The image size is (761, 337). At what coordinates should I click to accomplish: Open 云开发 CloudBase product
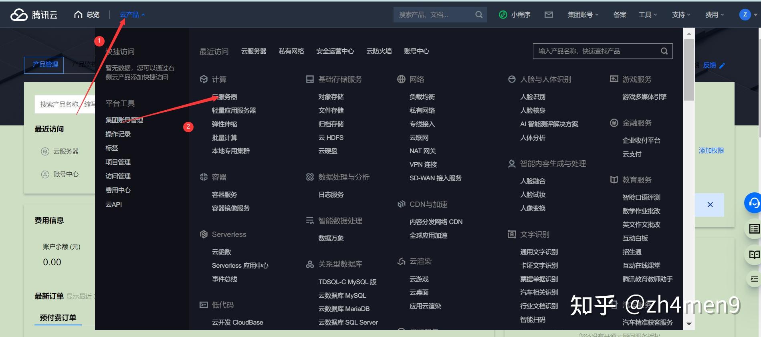237,323
